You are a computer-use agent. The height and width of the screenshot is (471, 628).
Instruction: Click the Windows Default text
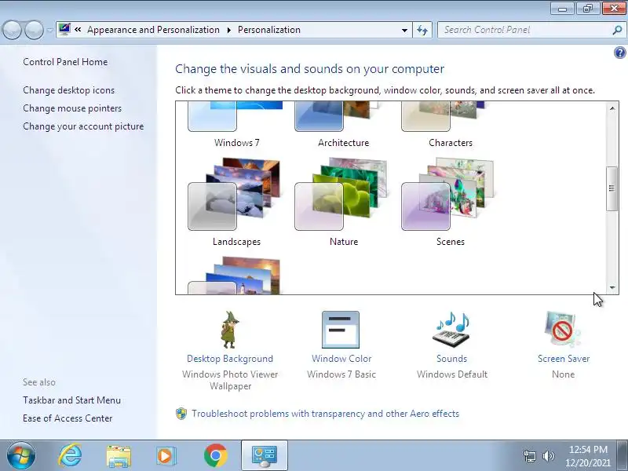point(452,374)
